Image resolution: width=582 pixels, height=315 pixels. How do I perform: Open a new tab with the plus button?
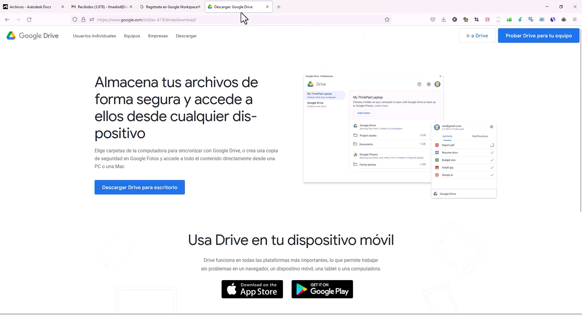pos(279,7)
